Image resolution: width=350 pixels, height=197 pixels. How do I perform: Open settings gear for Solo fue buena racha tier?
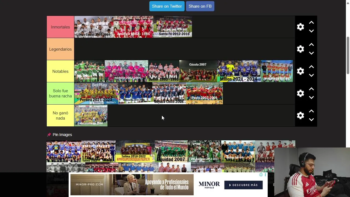300,93
